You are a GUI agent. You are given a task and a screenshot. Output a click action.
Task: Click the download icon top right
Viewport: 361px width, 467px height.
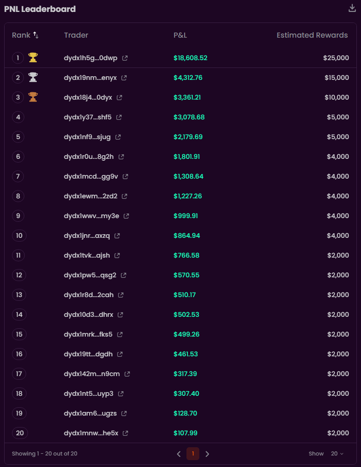coord(352,8)
